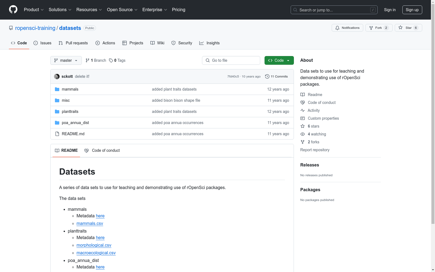The image size is (435, 272).
Task: Expand the Resources menu
Action: [x=89, y=10]
